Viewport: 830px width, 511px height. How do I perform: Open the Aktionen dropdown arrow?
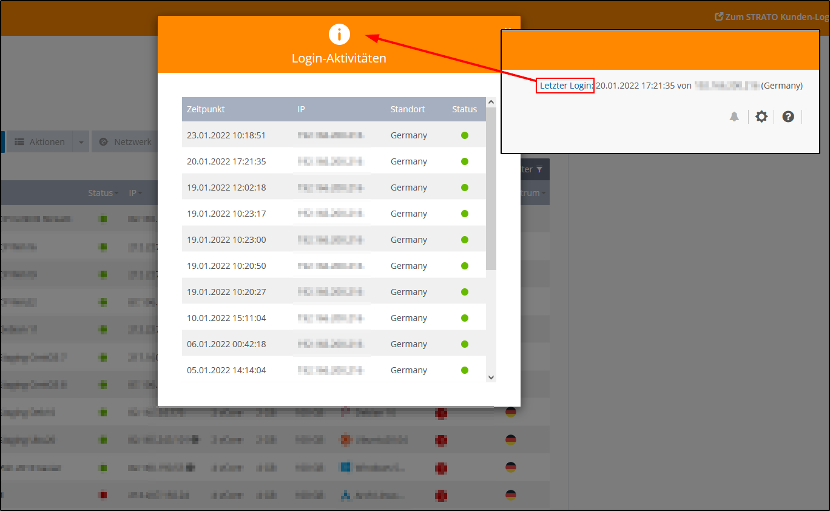click(81, 141)
